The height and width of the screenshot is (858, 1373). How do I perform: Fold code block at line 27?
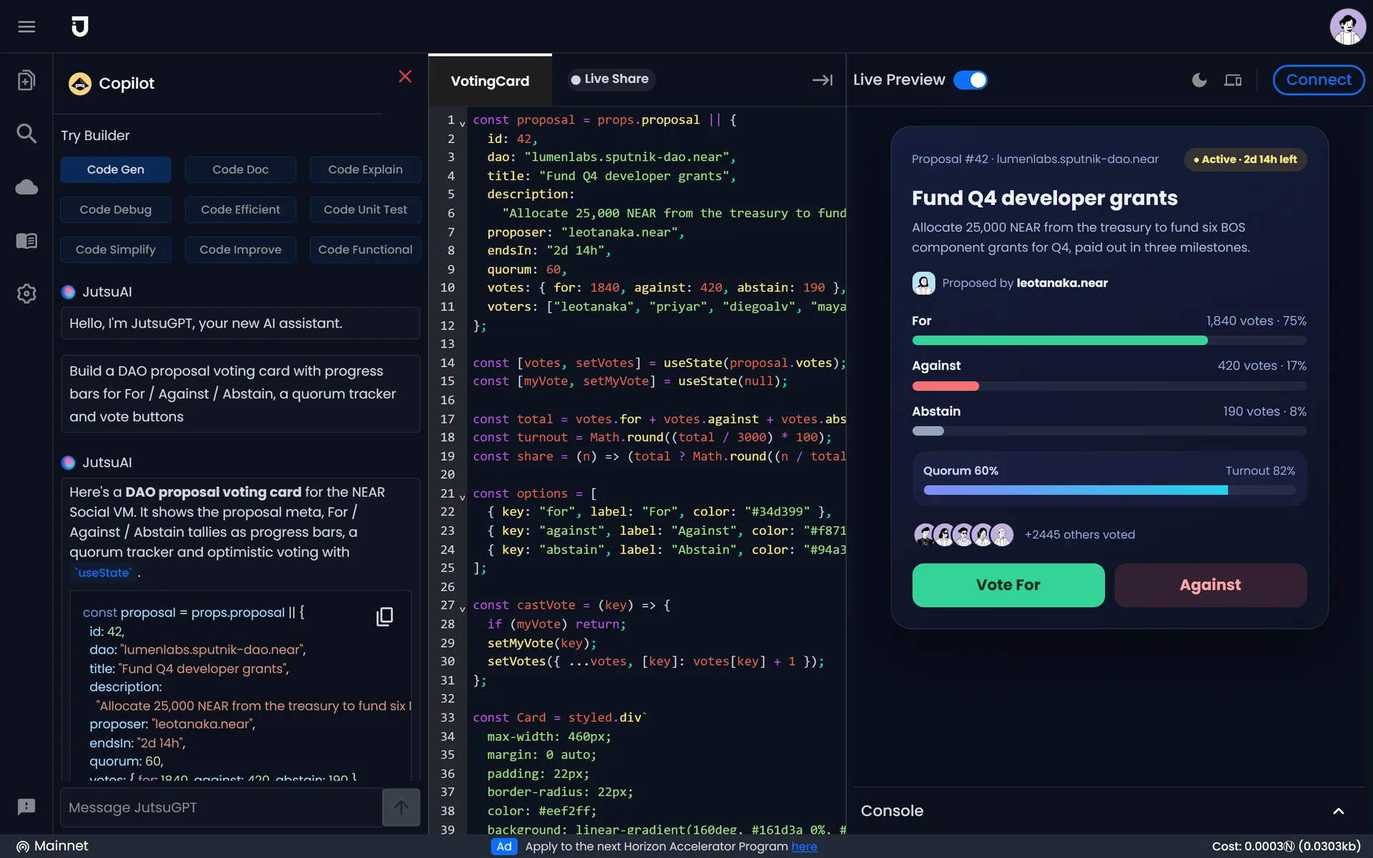click(x=463, y=608)
